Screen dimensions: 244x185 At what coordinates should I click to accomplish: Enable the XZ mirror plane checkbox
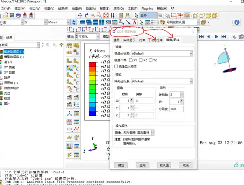click(141, 60)
